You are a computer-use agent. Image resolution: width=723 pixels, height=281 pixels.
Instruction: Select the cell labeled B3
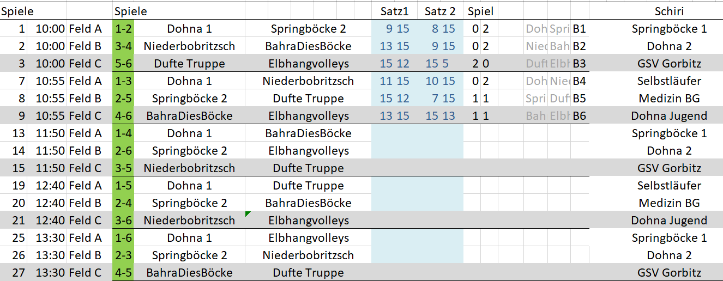pyautogui.click(x=579, y=64)
